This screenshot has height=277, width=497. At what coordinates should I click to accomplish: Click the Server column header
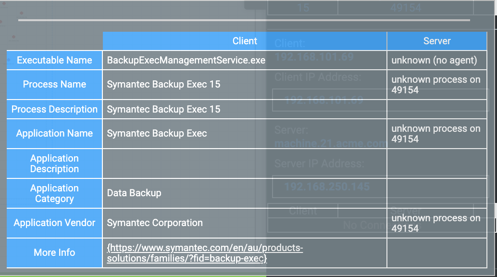[x=436, y=41]
